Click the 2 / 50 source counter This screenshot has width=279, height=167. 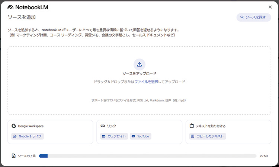click(263, 156)
